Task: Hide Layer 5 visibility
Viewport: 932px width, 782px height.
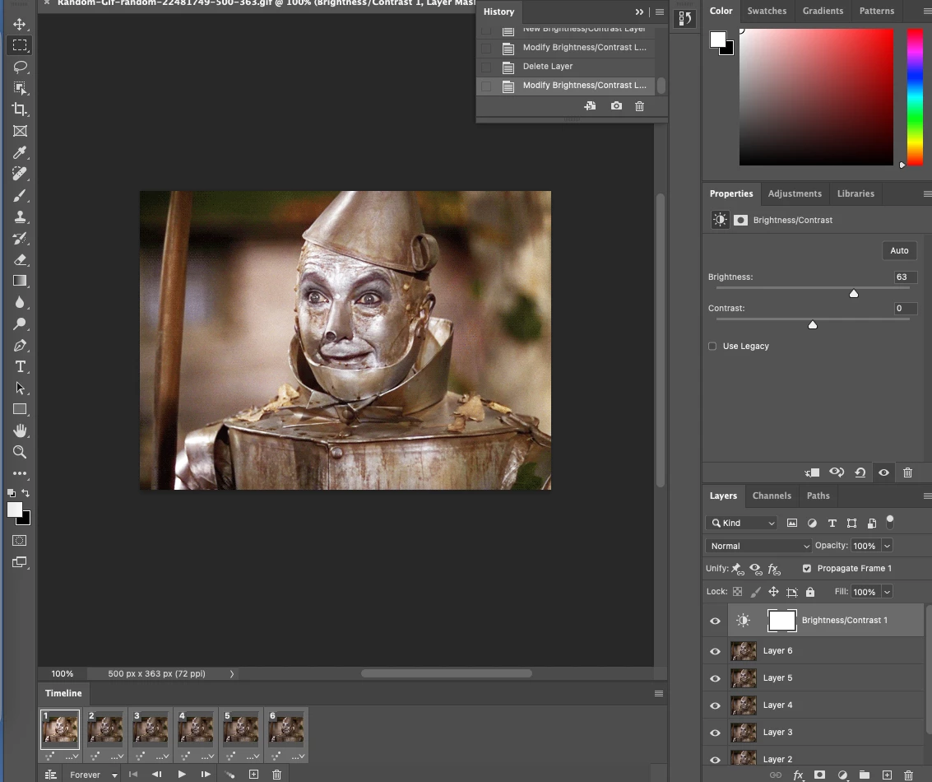Action: point(715,678)
